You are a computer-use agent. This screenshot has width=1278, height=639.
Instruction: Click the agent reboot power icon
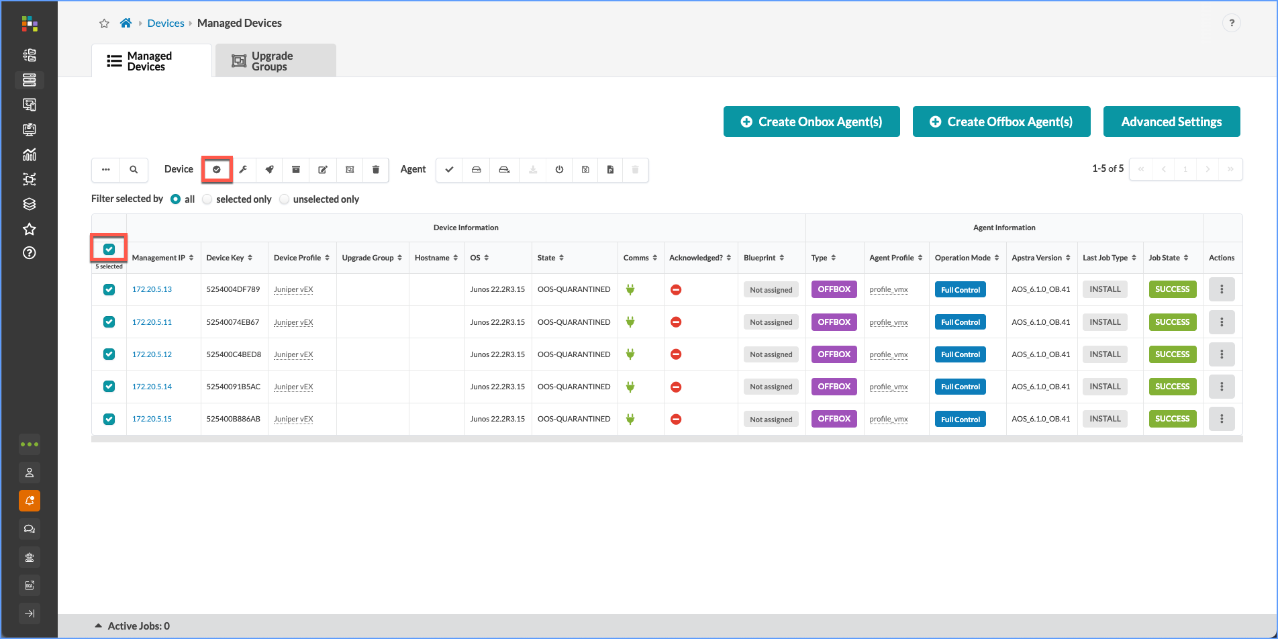559,170
